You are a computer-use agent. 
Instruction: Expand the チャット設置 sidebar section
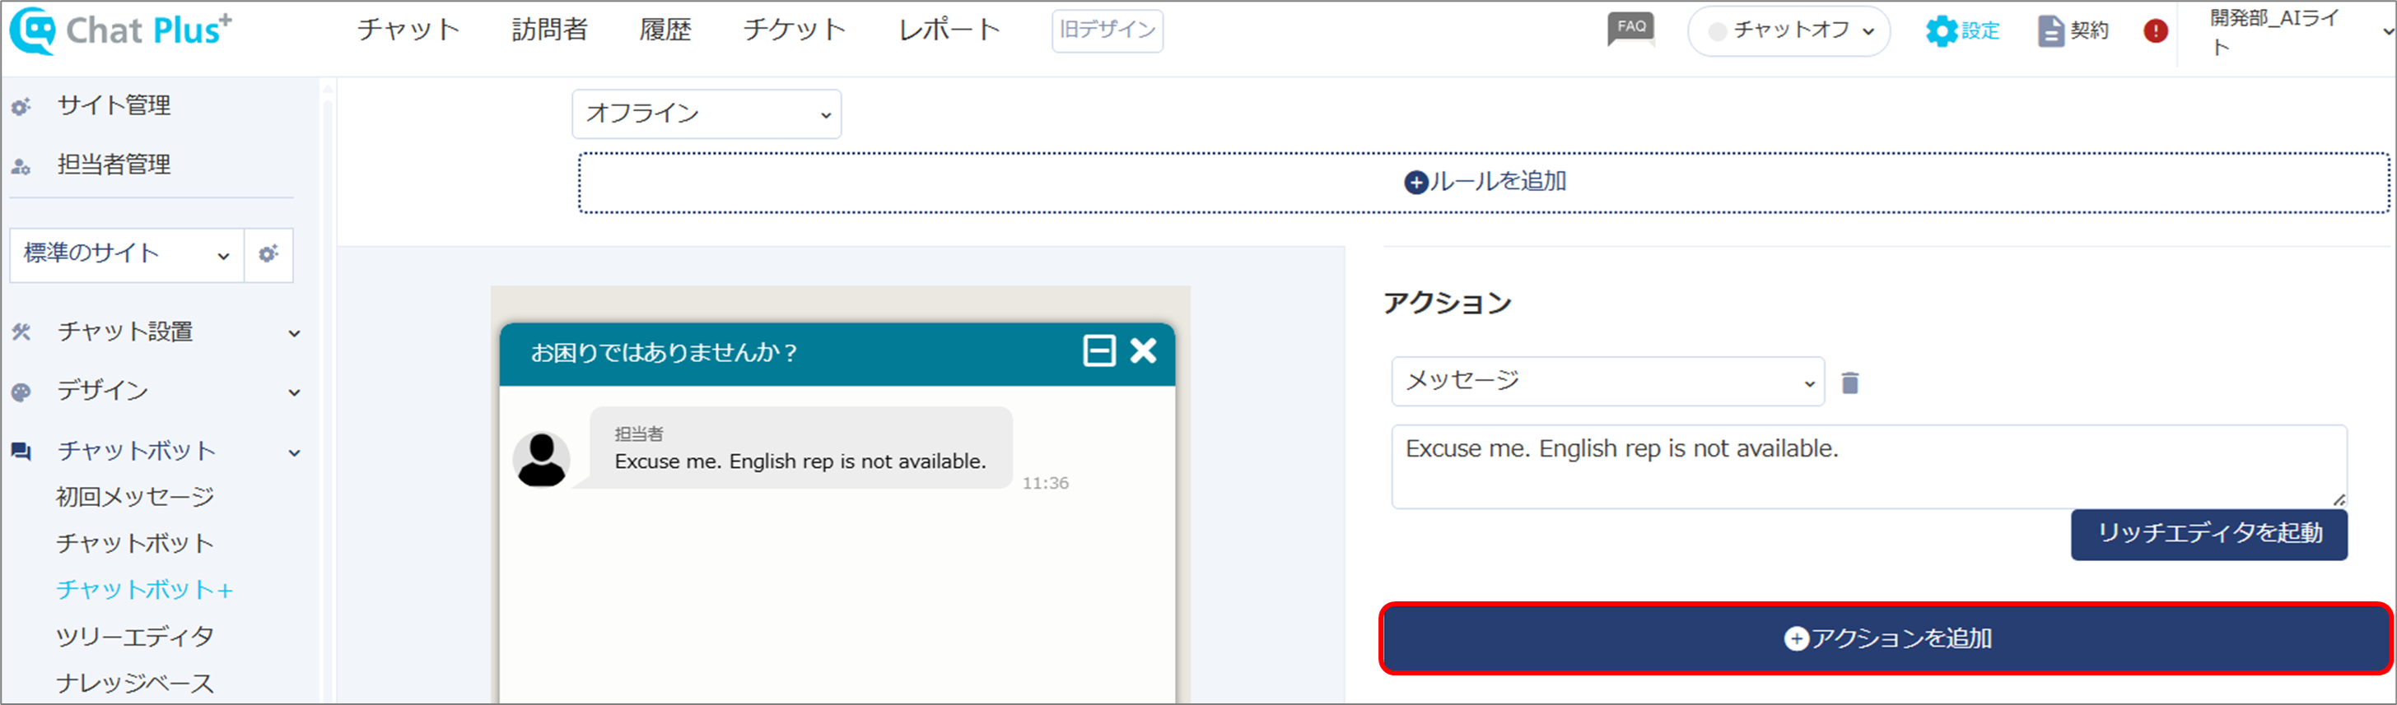click(x=294, y=333)
